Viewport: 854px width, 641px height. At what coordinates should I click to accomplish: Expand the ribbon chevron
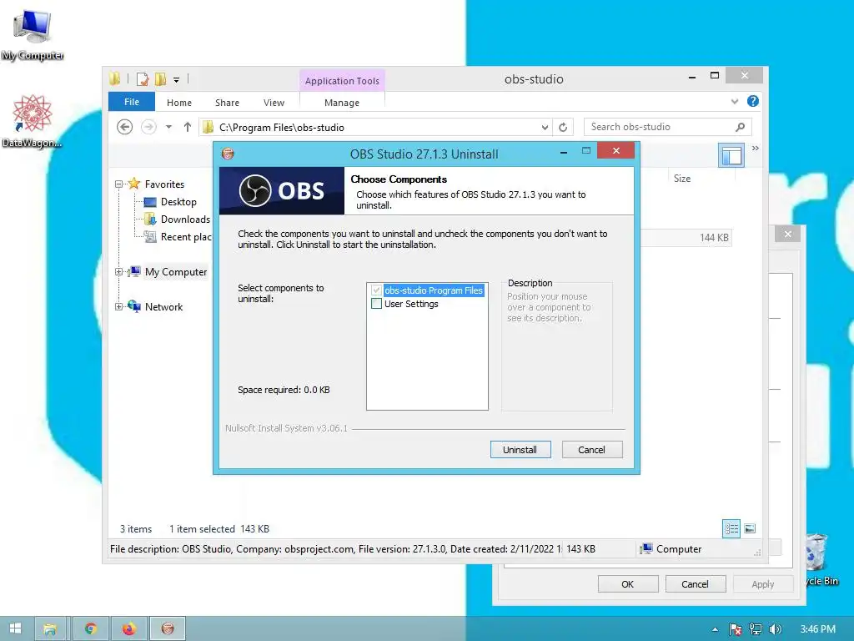(x=735, y=101)
